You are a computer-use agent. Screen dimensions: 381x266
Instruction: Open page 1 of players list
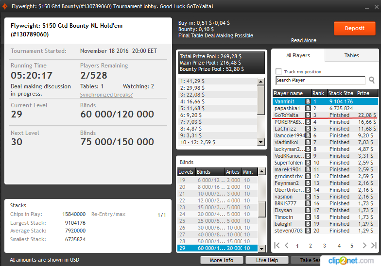point(297,246)
